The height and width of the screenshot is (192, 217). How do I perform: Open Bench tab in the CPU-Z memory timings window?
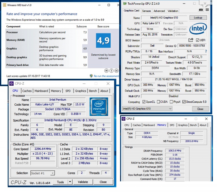tap(193, 125)
